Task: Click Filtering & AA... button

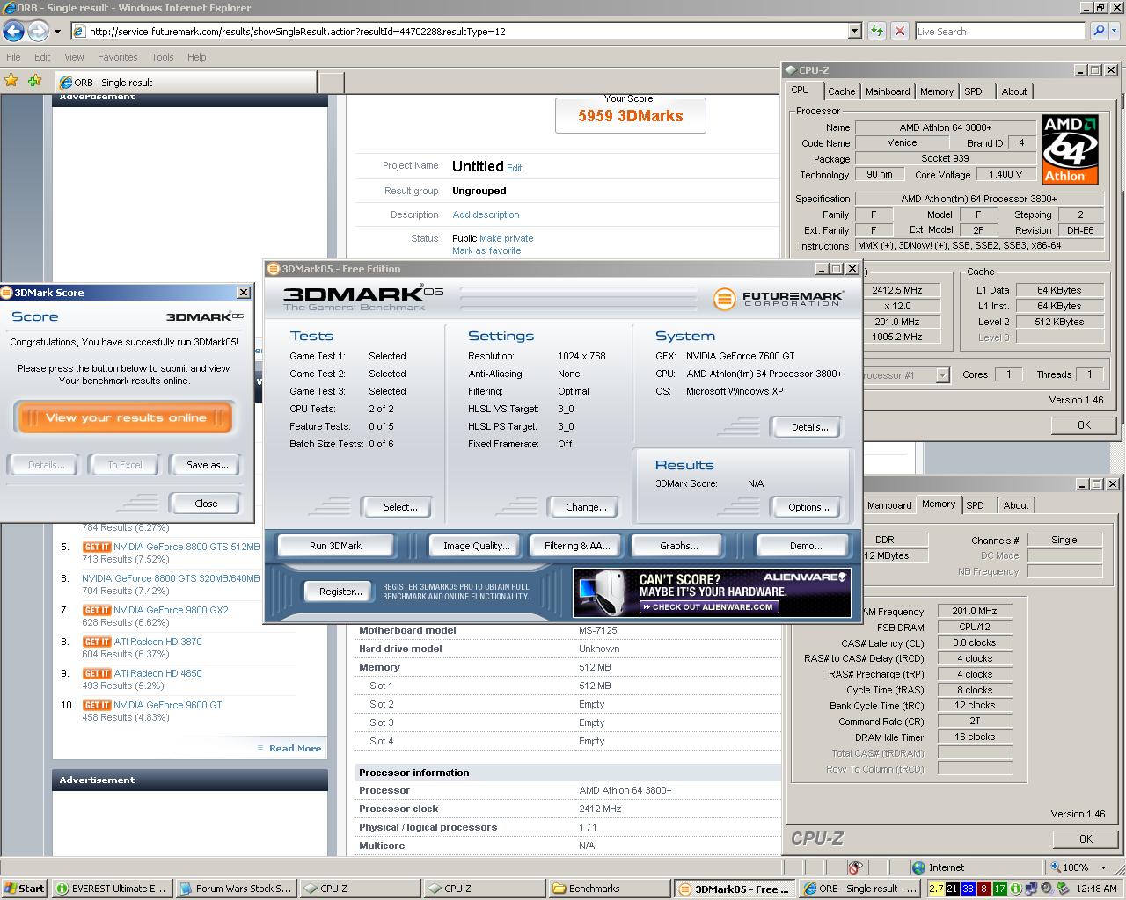Action: point(577,546)
